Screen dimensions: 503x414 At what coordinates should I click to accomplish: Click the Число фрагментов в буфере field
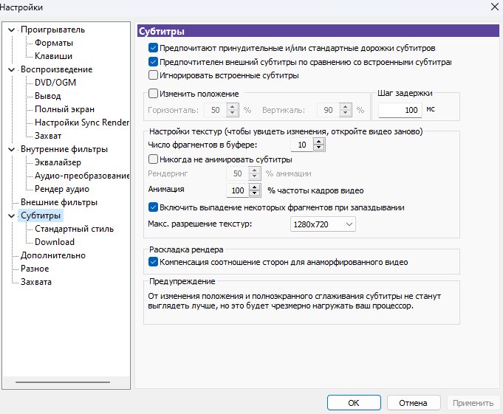[x=302, y=145]
